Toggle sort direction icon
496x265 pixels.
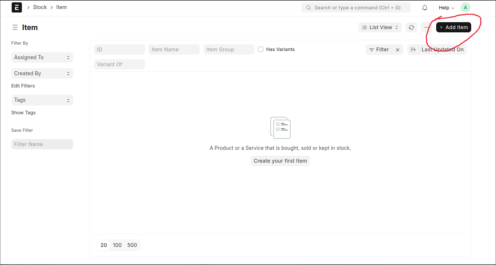413,50
